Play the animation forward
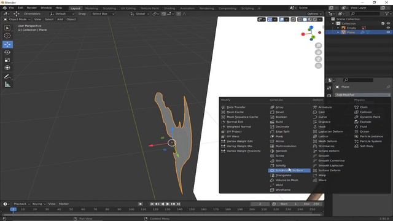Viewport: 393px width, 221px height. pos(168,204)
